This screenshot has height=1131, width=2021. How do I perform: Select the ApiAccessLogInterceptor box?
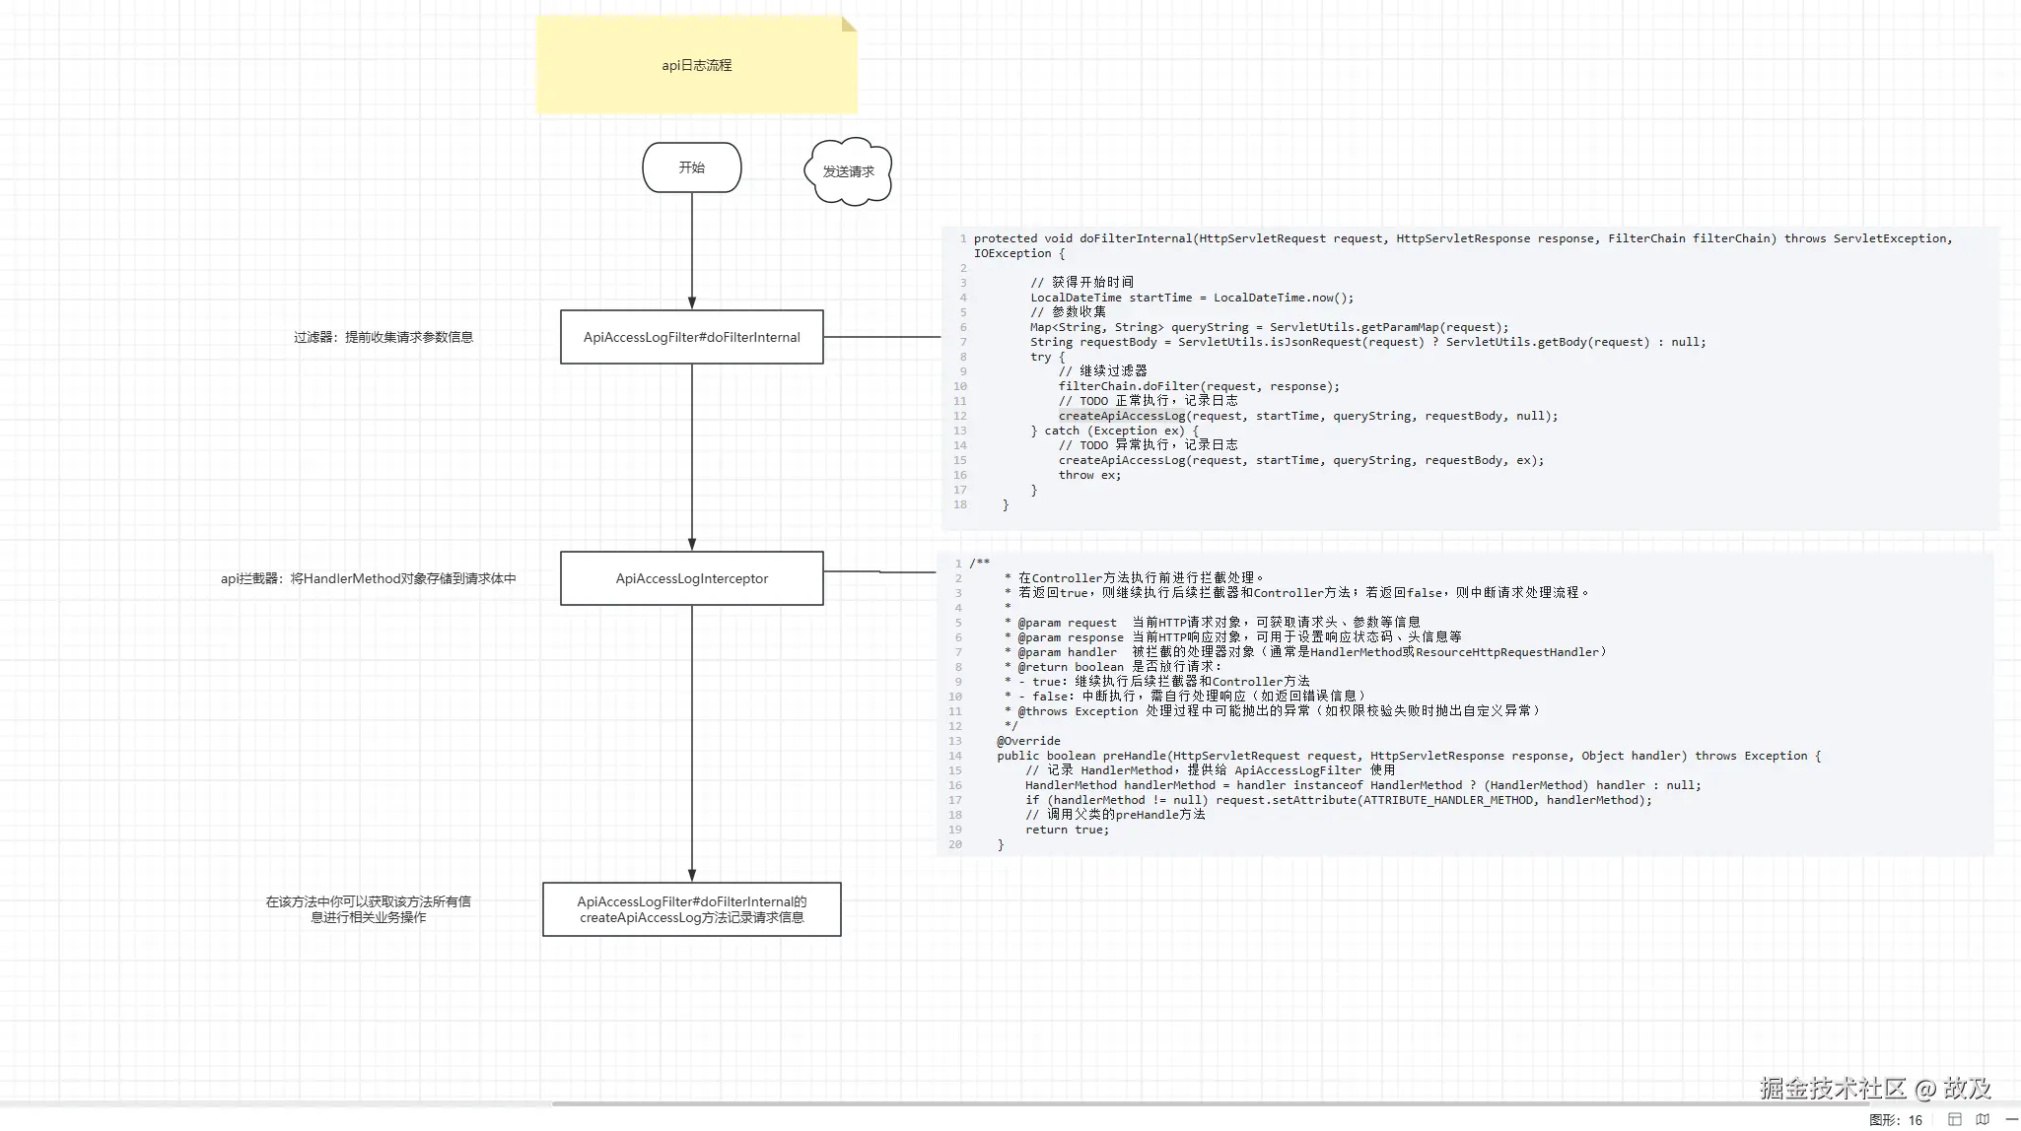(x=691, y=578)
